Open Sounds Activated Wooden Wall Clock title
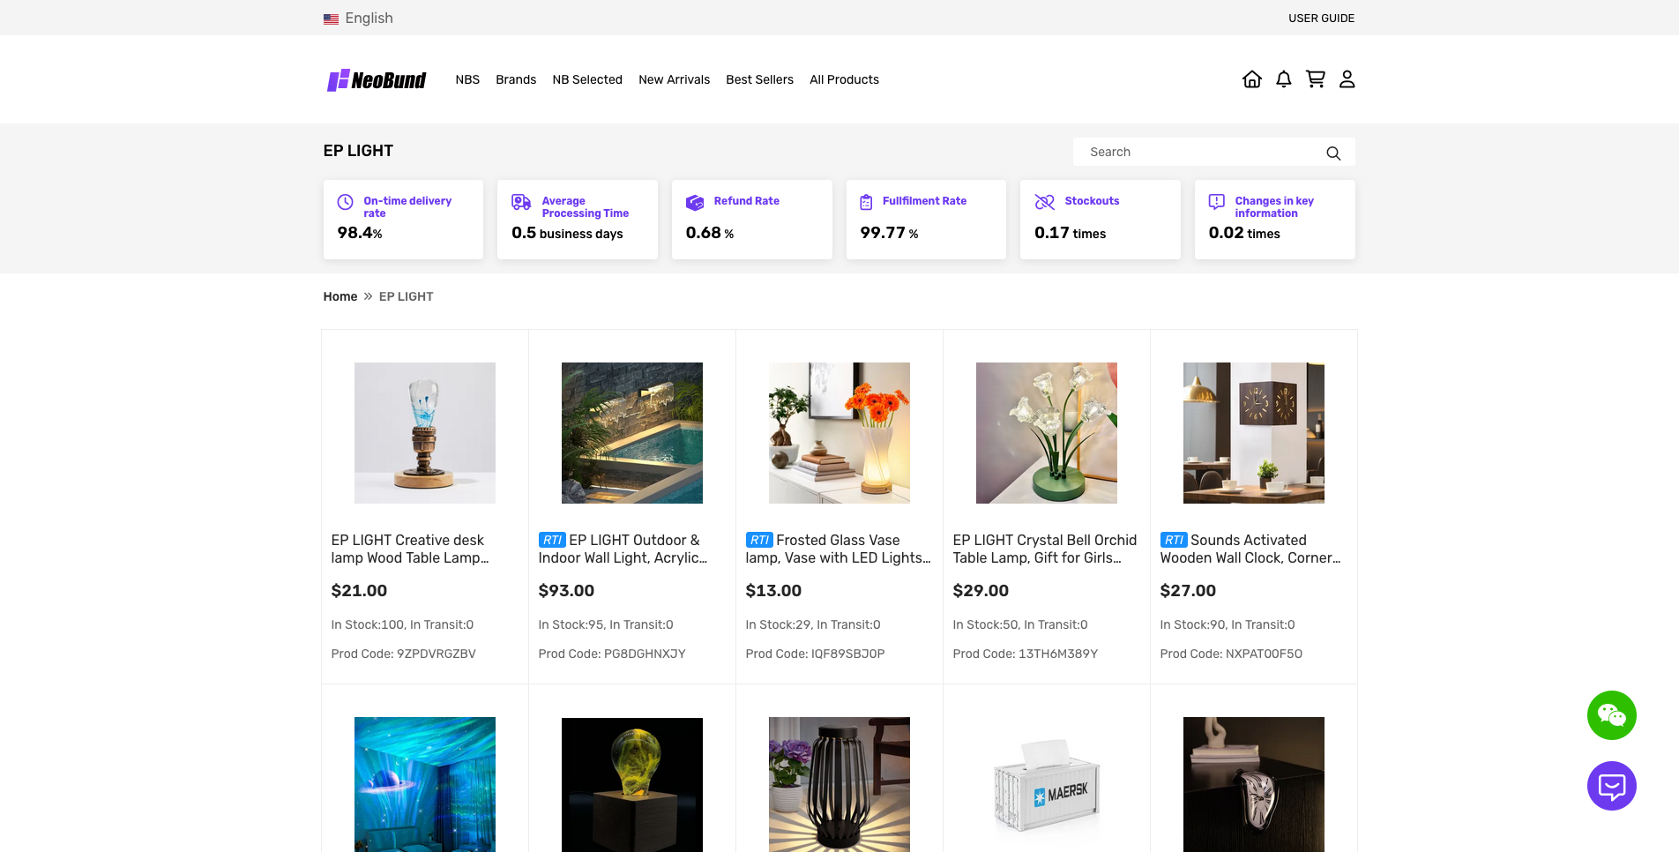 pos(1250,549)
